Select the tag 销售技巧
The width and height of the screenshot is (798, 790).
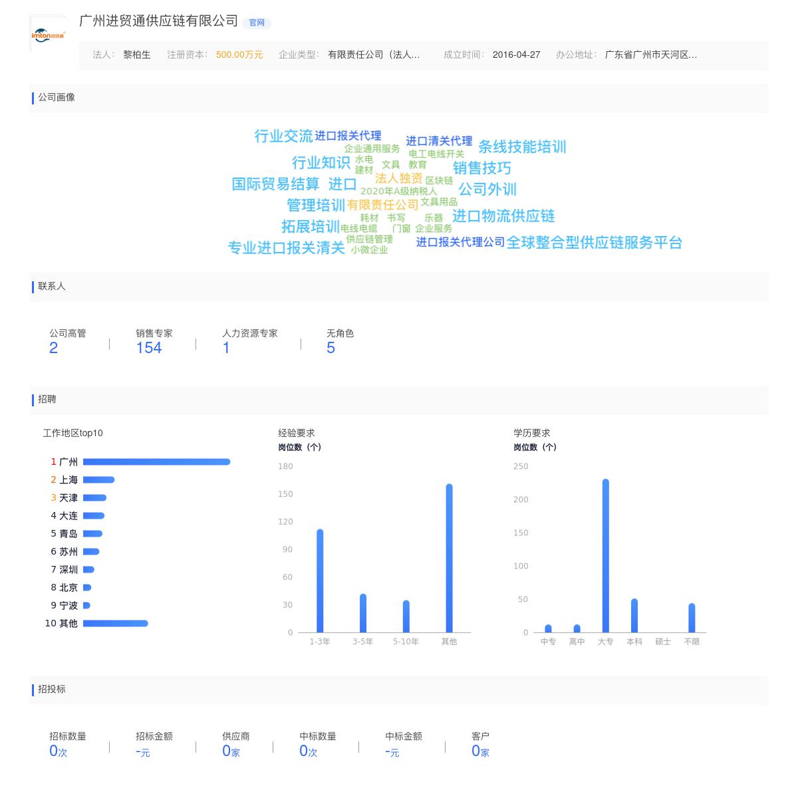click(482, 168)
